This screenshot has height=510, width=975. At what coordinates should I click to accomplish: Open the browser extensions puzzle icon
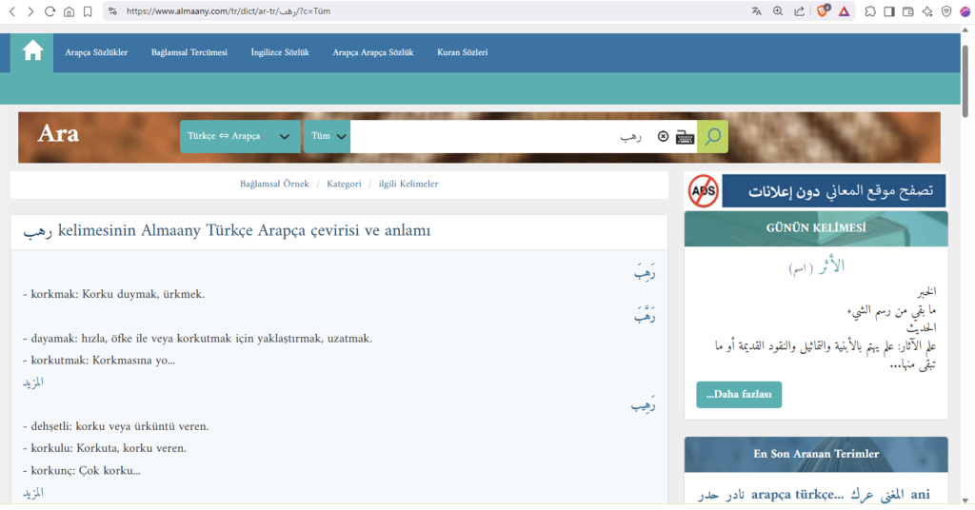870,11
